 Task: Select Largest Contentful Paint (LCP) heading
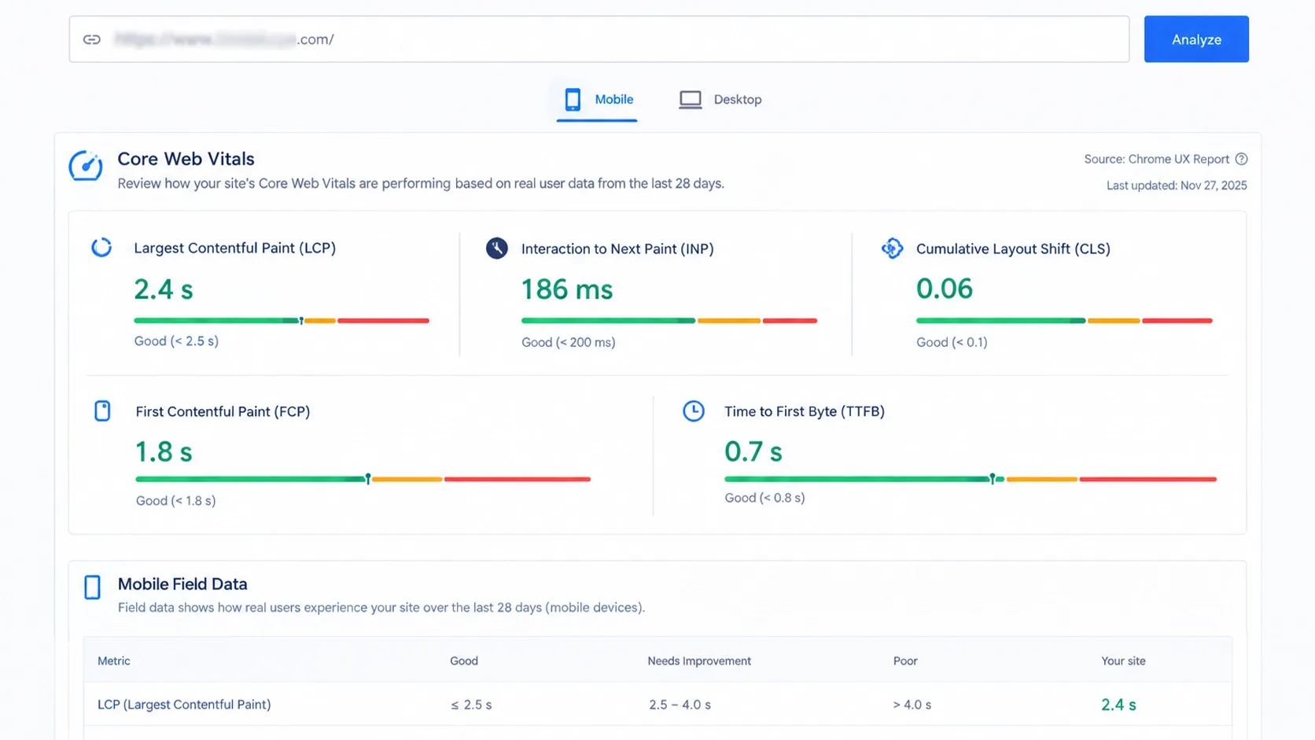234,248
